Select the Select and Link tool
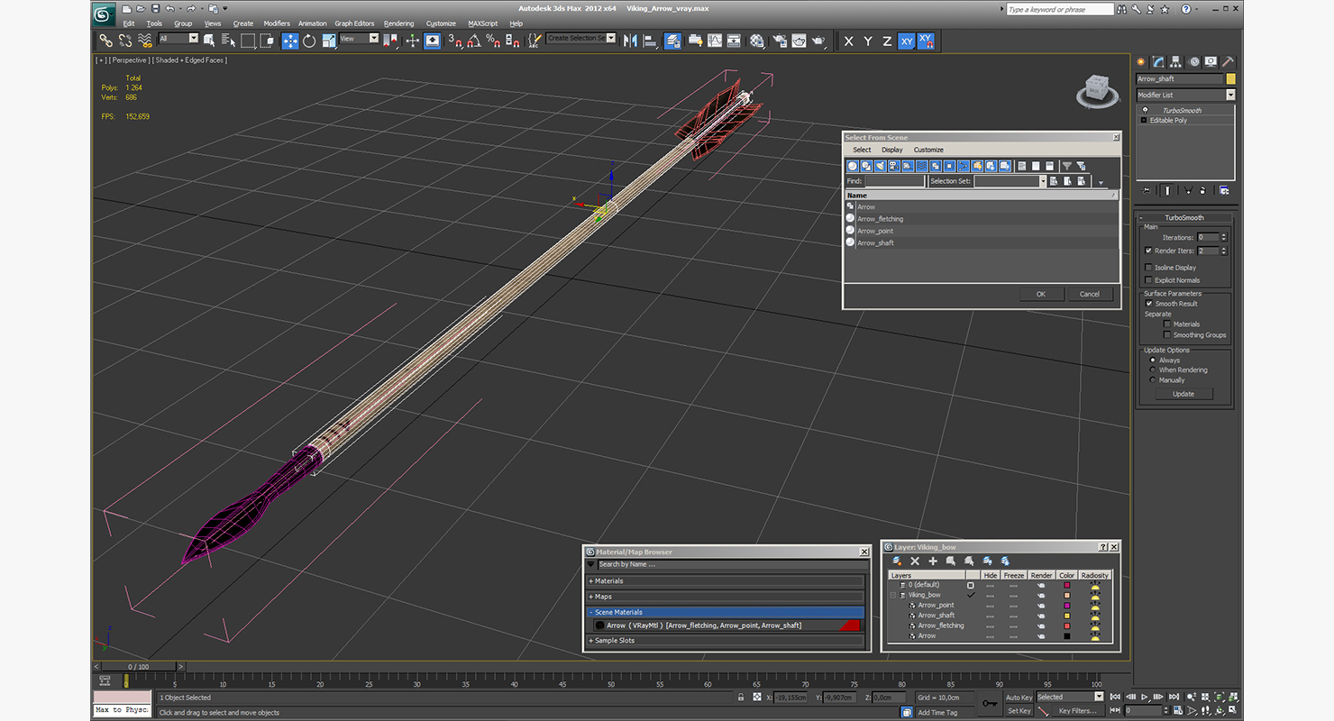Screen dimensions: 1334x721 (x=105, y=41)
